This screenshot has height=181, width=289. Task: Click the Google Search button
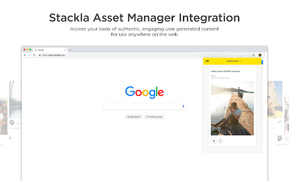point(134,117)
